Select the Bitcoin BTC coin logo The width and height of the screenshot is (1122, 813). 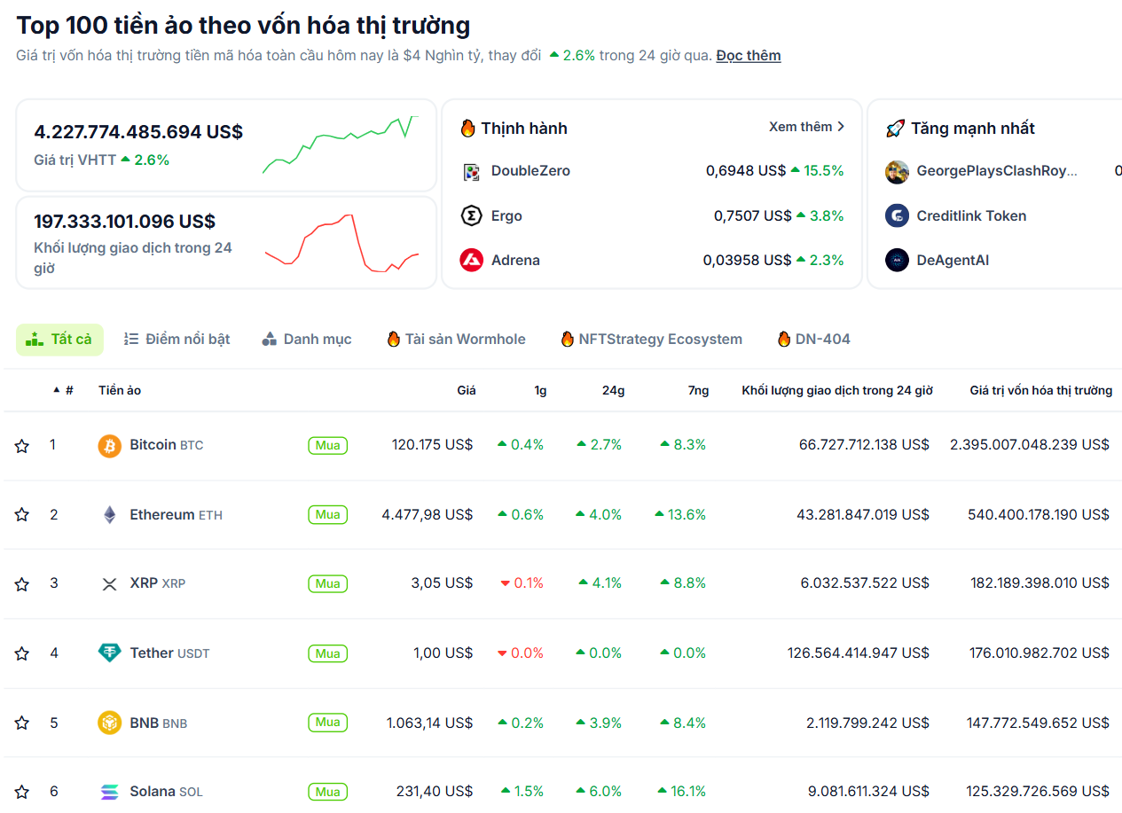point(109,445)
